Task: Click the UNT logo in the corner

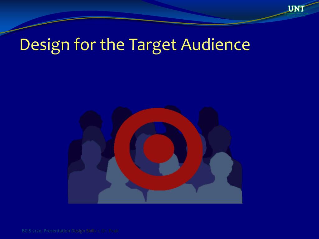Action: click(x=296, y=11)
